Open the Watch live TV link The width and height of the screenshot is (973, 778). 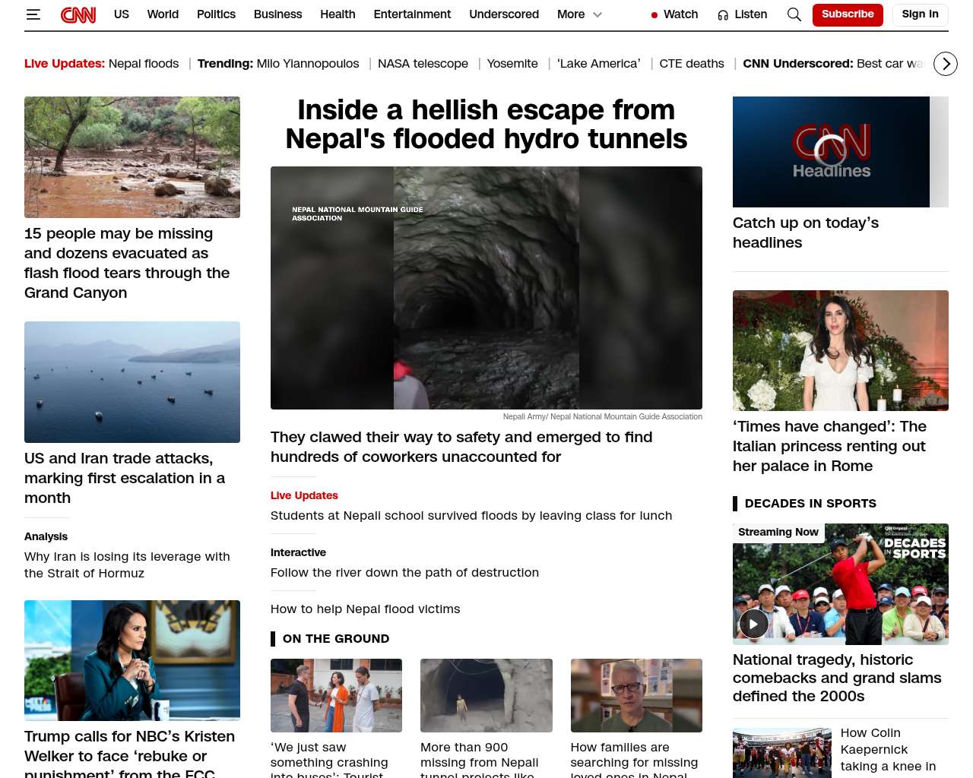[680, 14]
